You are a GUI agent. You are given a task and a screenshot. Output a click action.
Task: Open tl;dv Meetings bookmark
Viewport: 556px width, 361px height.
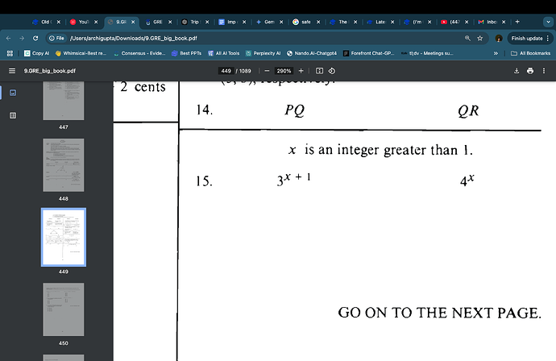(x=427, y=53)
